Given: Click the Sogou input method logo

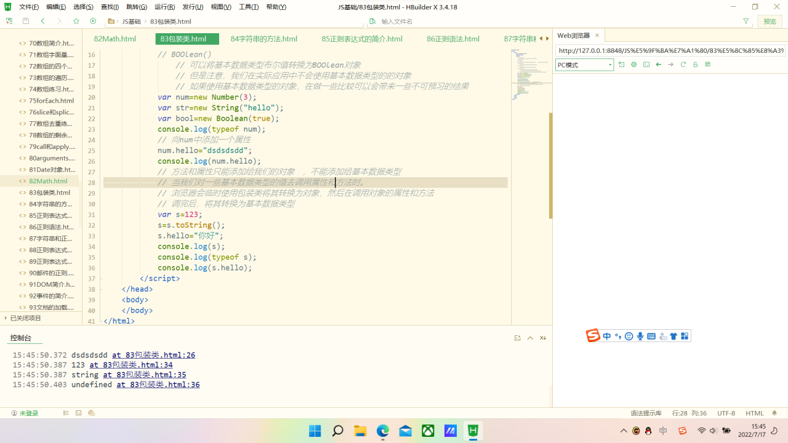Looking at the screenshot, I should click(593, 336).
